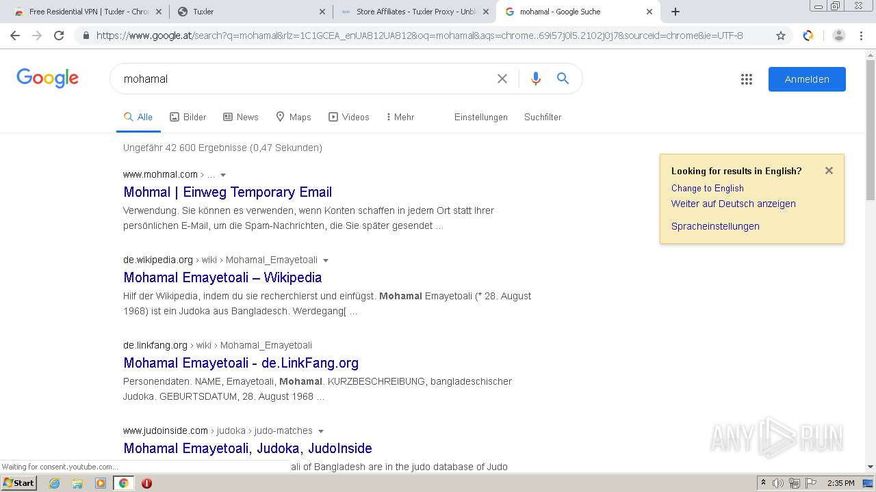The image size is (876, 492).
Task: Show hidden system tray icons
Action: [763, 483]
